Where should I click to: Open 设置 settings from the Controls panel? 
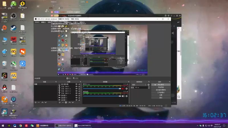[x=161, y=95]
